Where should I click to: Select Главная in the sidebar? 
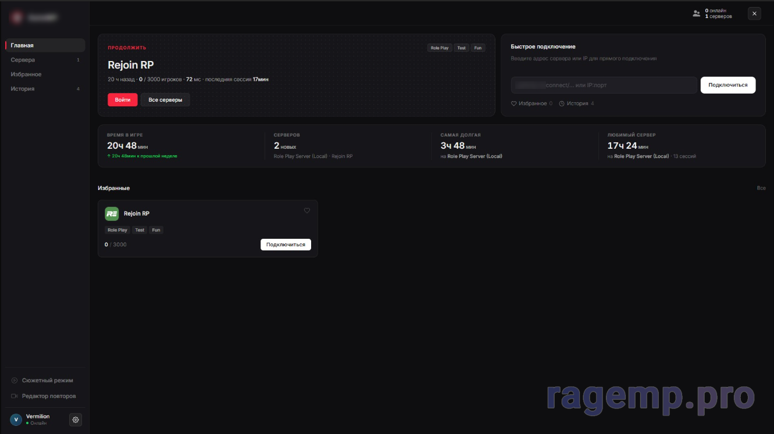pos(45,45)
